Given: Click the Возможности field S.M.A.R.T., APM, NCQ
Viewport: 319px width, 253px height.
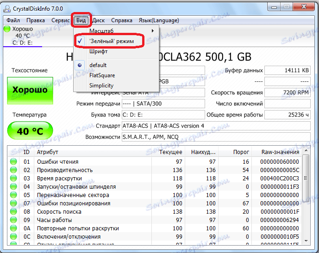Looking at the screenshot, I should [216, 137].
